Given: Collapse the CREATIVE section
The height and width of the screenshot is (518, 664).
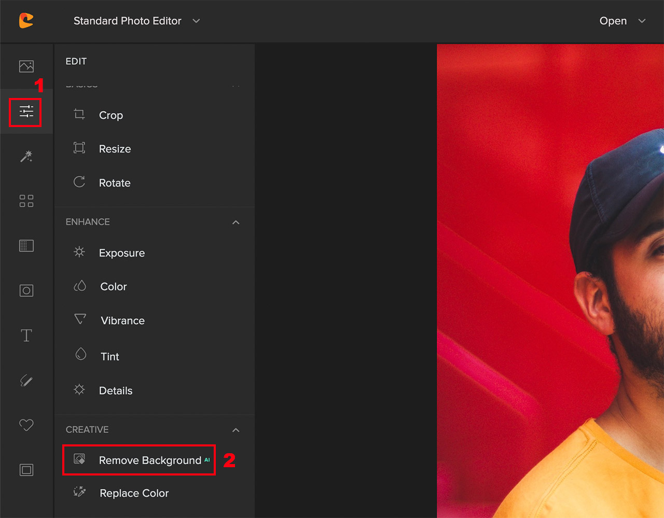Looking at the screenshot, I should pyautogui.click(x=236, y=430).
